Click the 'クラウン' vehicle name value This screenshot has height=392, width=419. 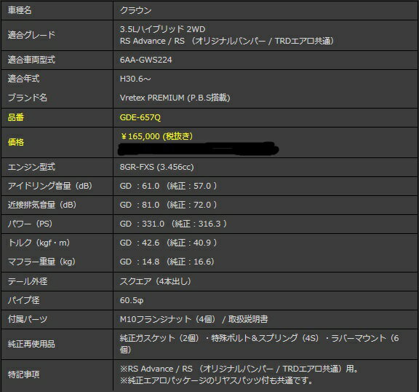pos(135,10)
